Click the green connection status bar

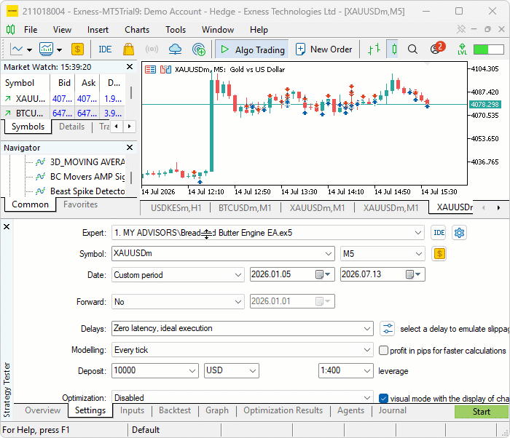point(489,49)
